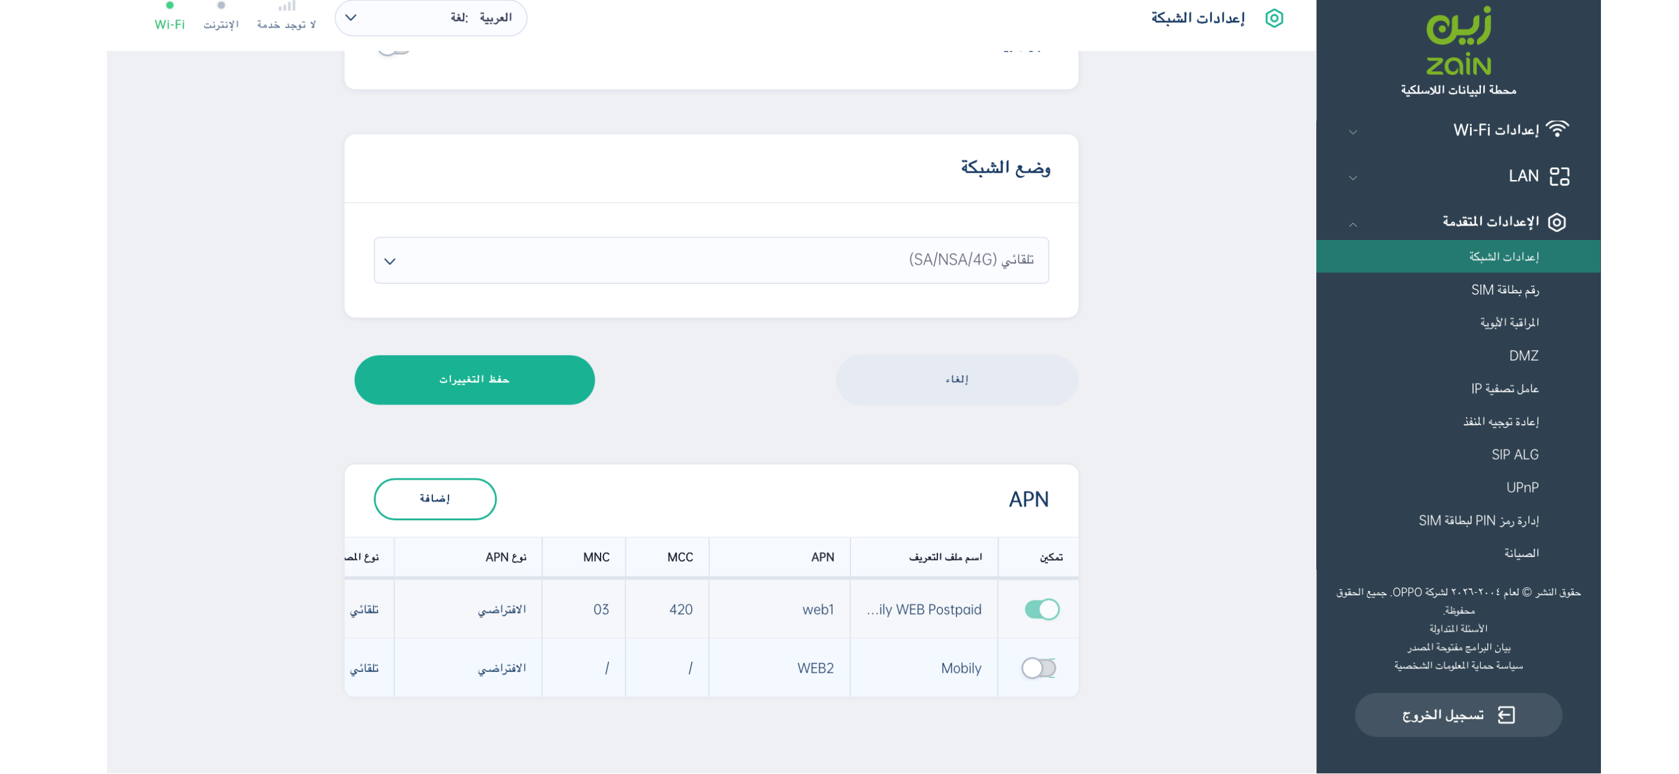Open the DMZ sidebar menu item
This screenshot has height=774, width=1679.
click(x=1523, y=356)
